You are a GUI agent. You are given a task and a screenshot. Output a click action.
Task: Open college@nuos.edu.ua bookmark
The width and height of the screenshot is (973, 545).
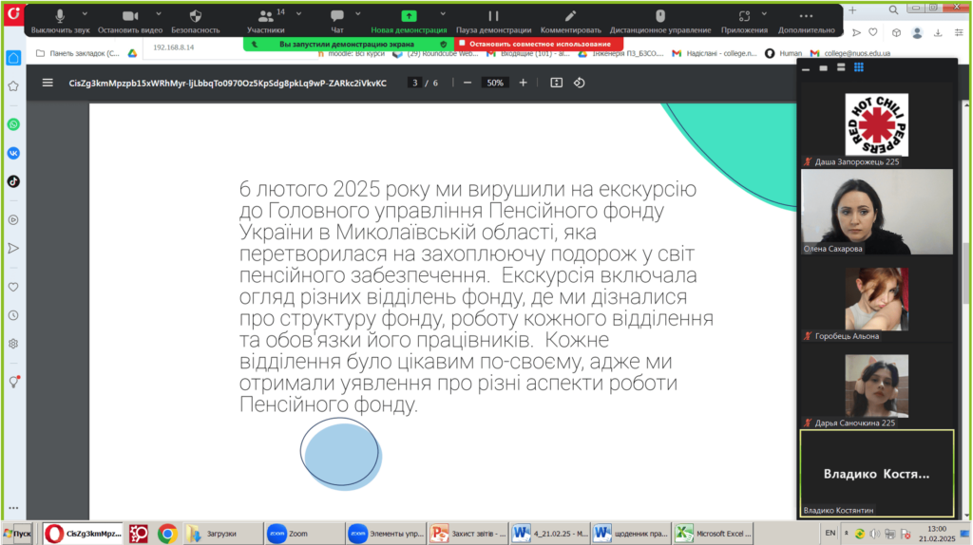coord(850,53)
